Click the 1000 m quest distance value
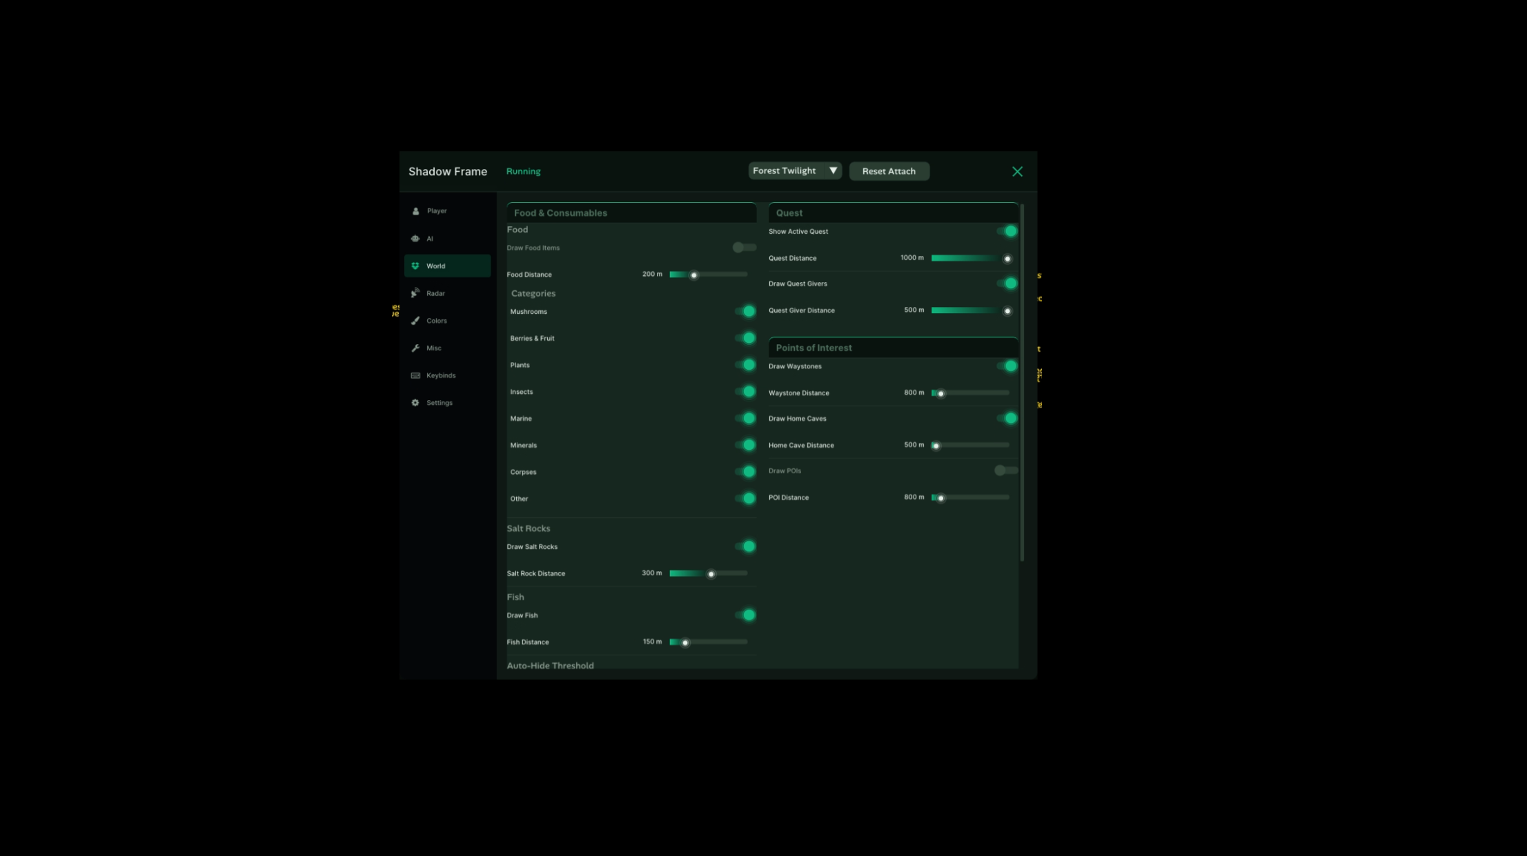1527x856 pixels. tap(912, 258)
